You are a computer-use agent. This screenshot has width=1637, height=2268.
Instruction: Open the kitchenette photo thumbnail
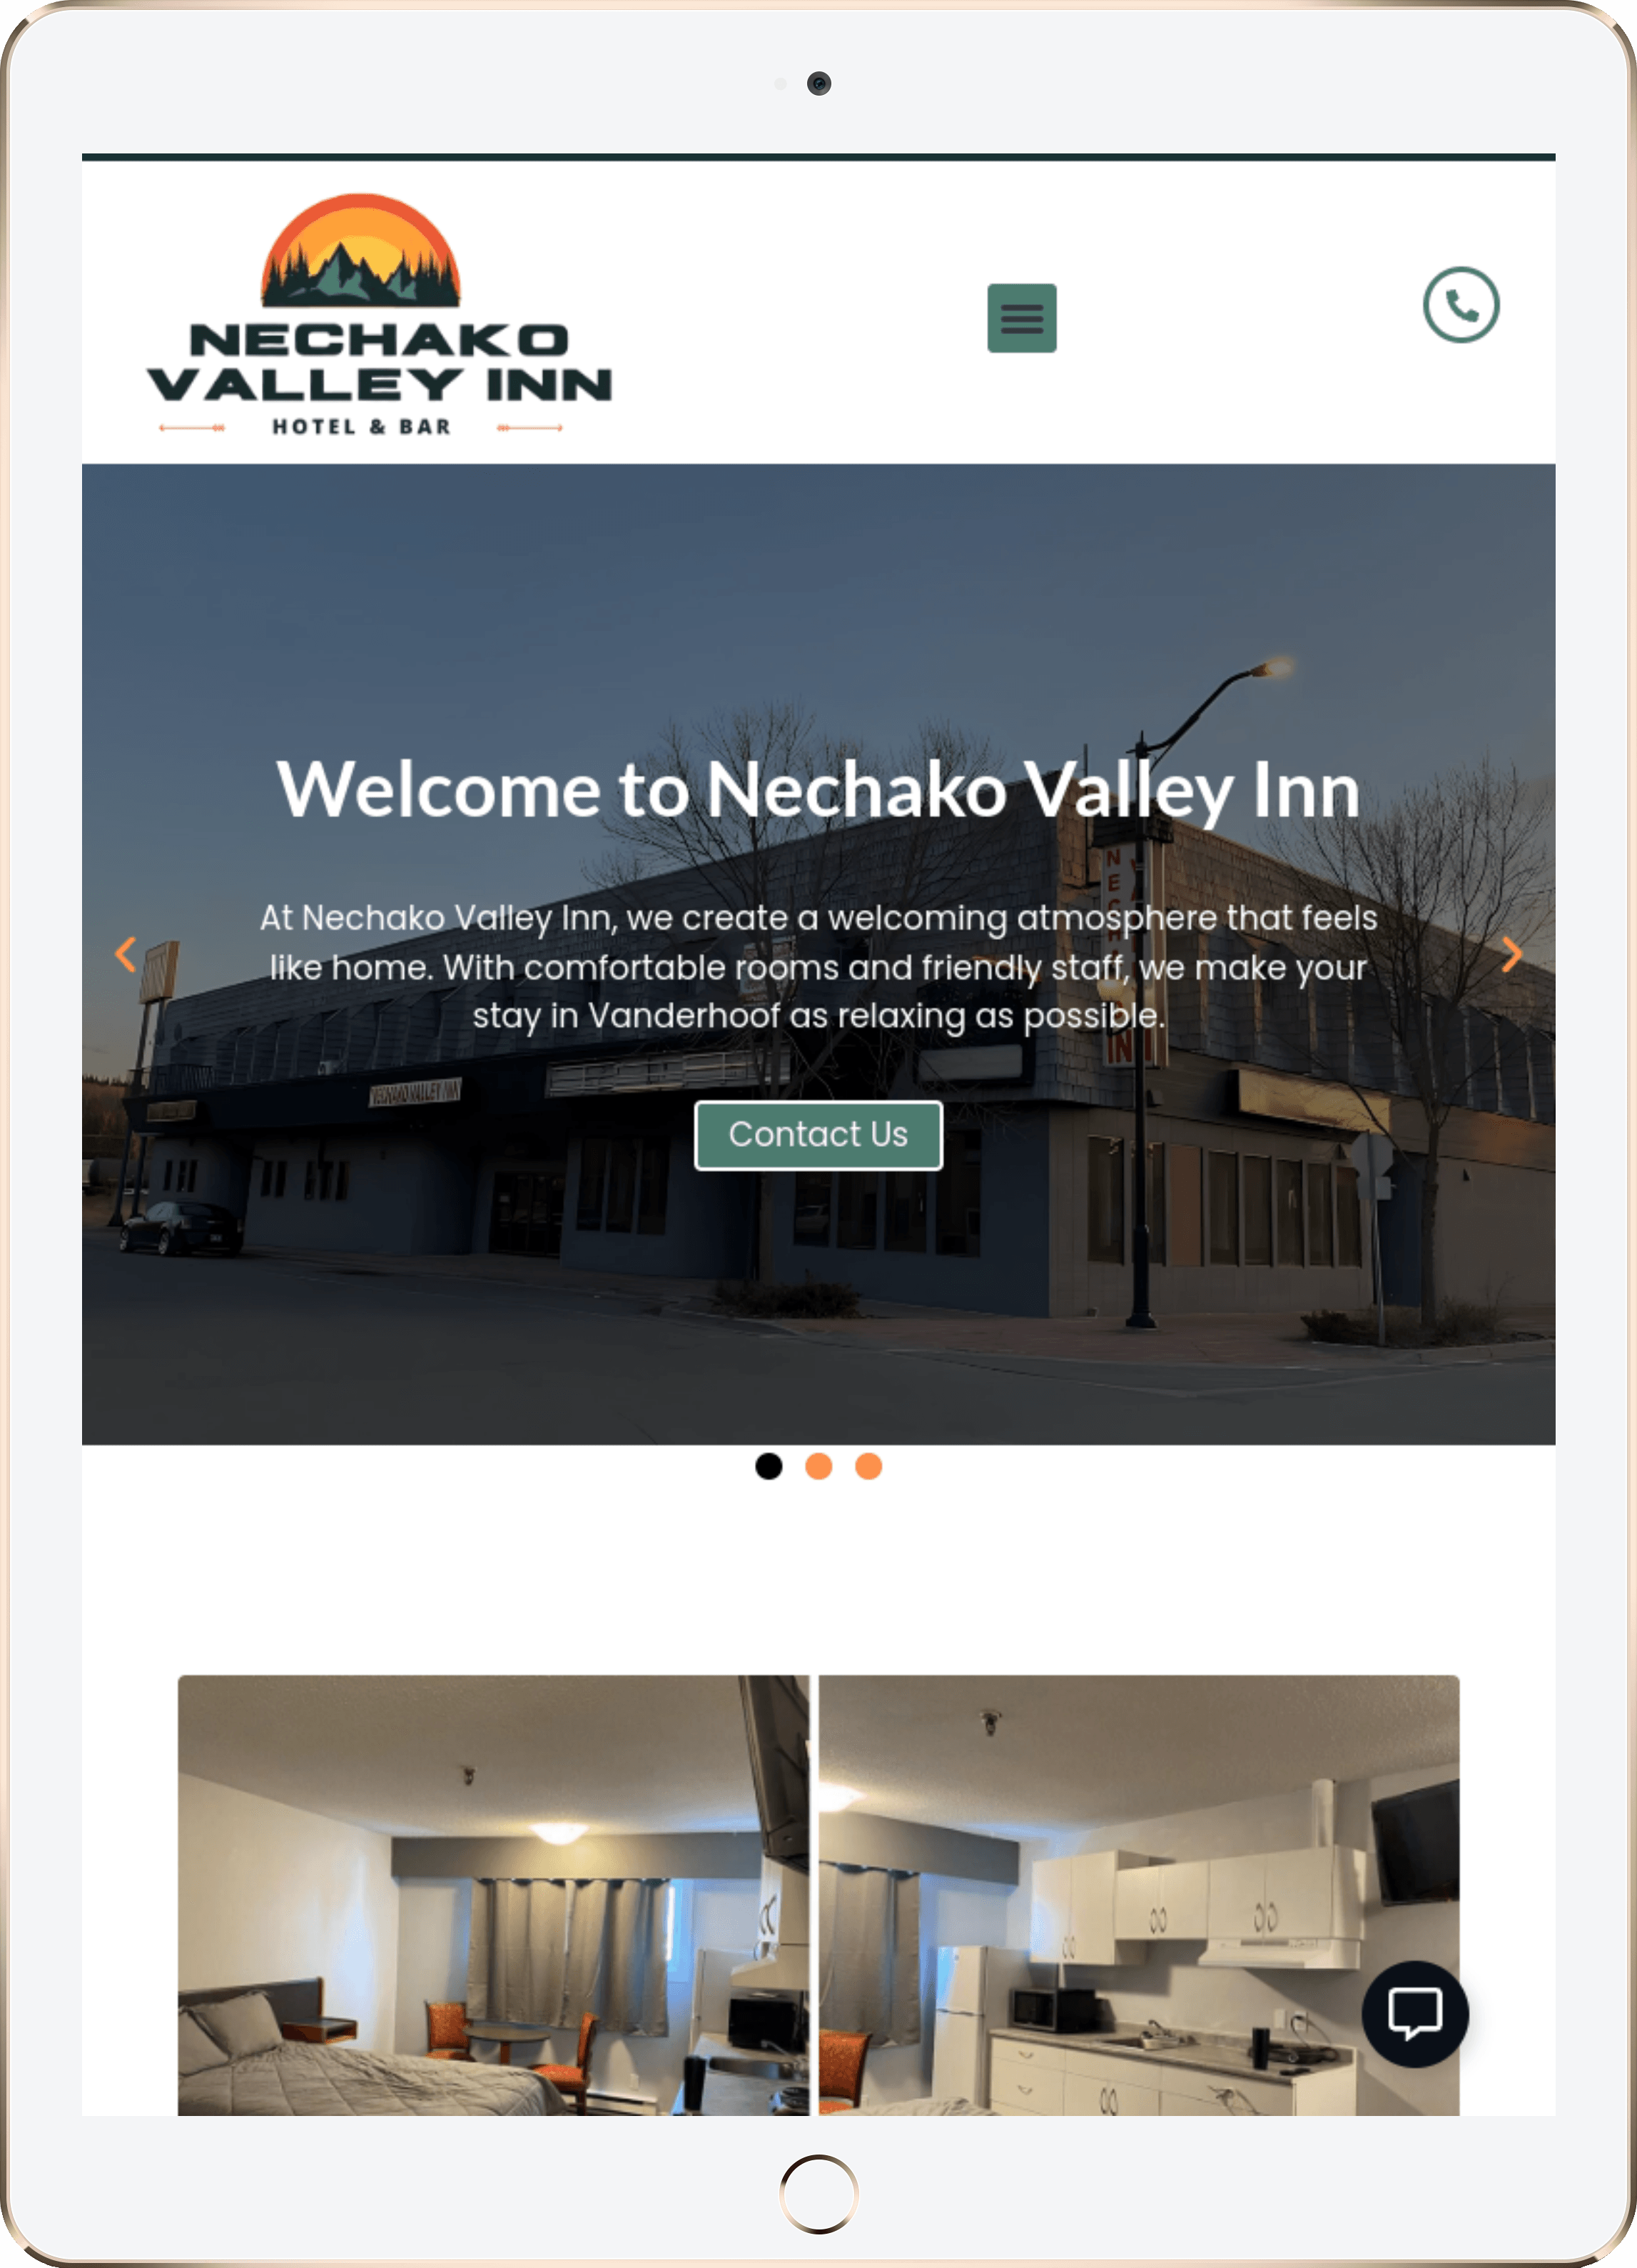pos(1139,1895)
